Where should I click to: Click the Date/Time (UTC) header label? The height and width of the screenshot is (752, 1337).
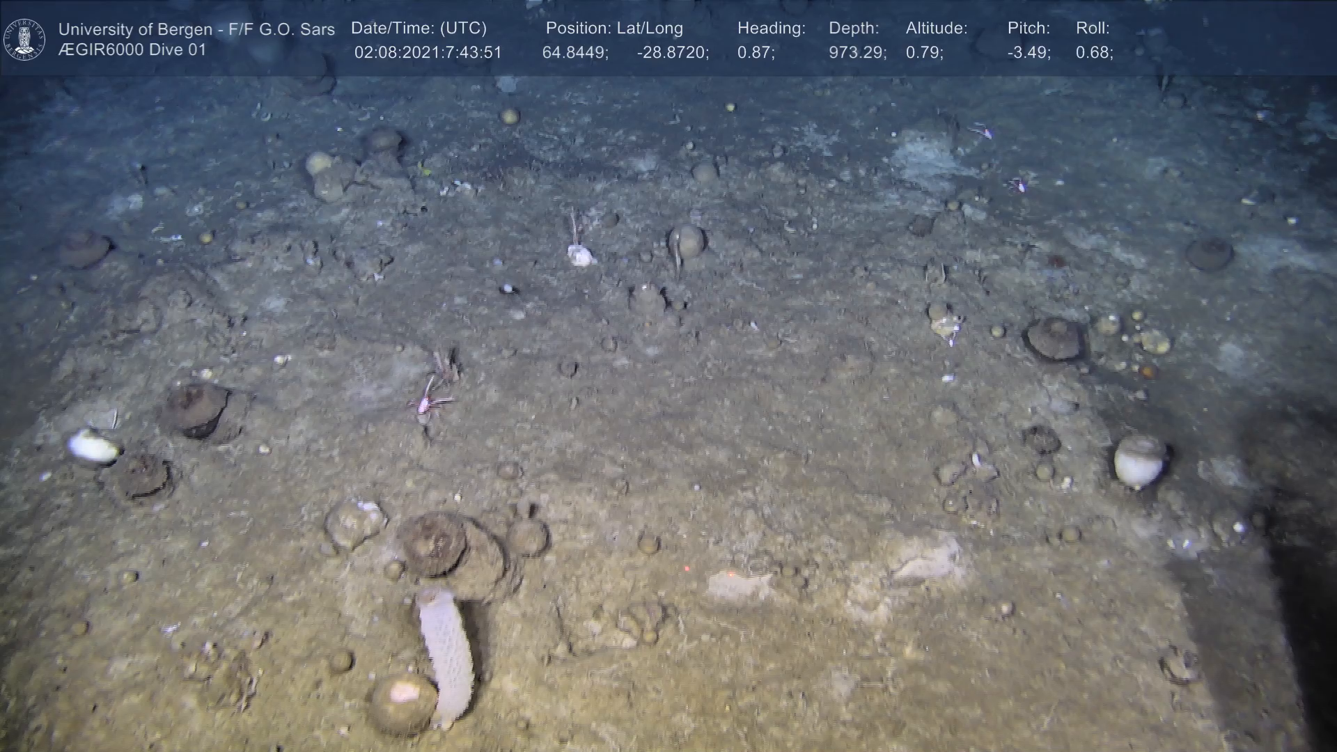tap(419, 29)
